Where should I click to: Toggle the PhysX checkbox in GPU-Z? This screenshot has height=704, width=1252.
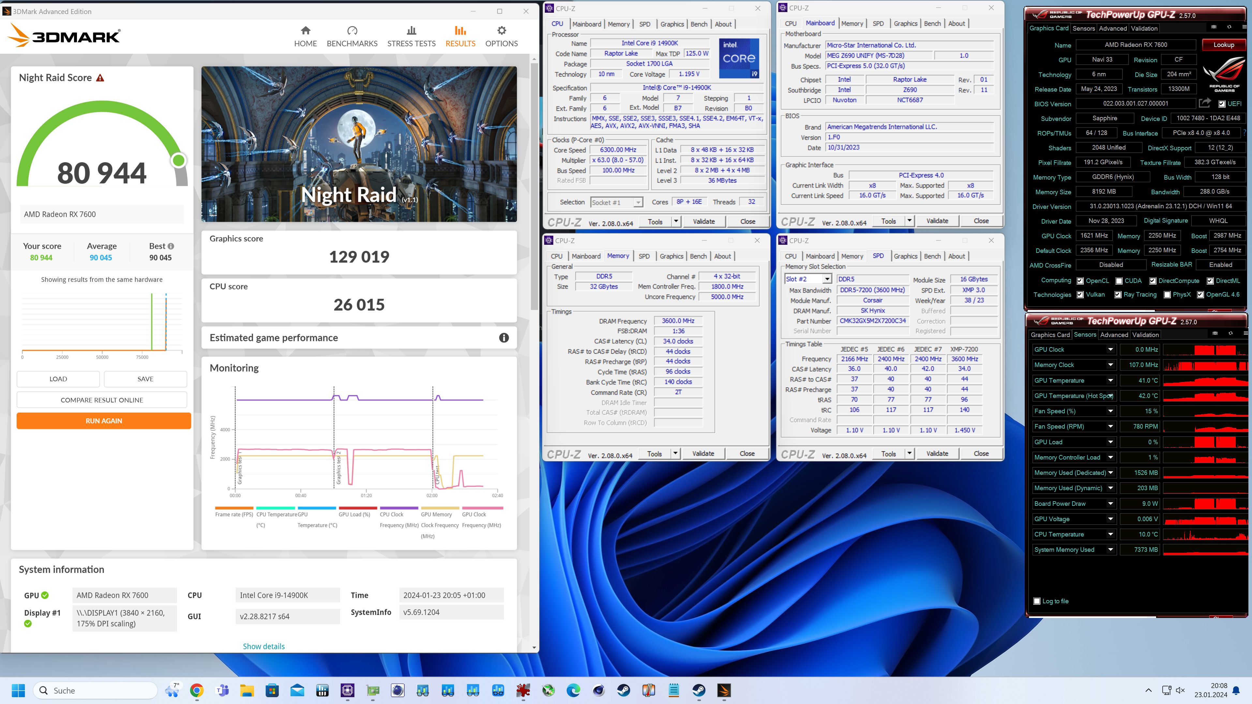(1167, 294)
